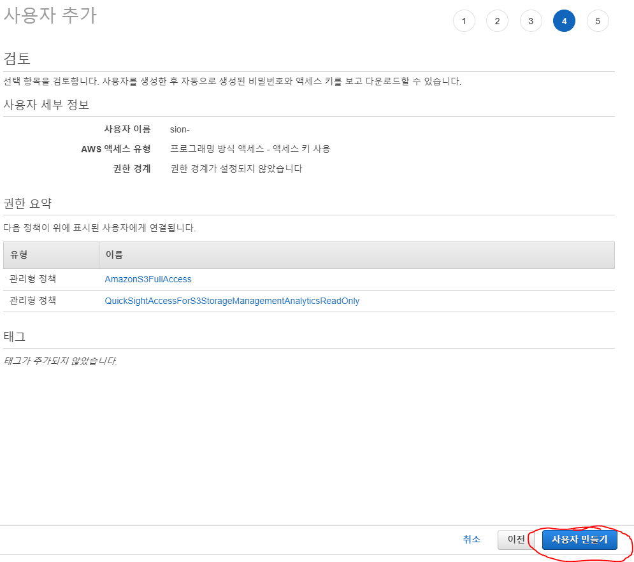Click the 권한 경계가 설정되지 않았습니다 text
Viewport: 634px width, 562px height.
pos(236,169)
